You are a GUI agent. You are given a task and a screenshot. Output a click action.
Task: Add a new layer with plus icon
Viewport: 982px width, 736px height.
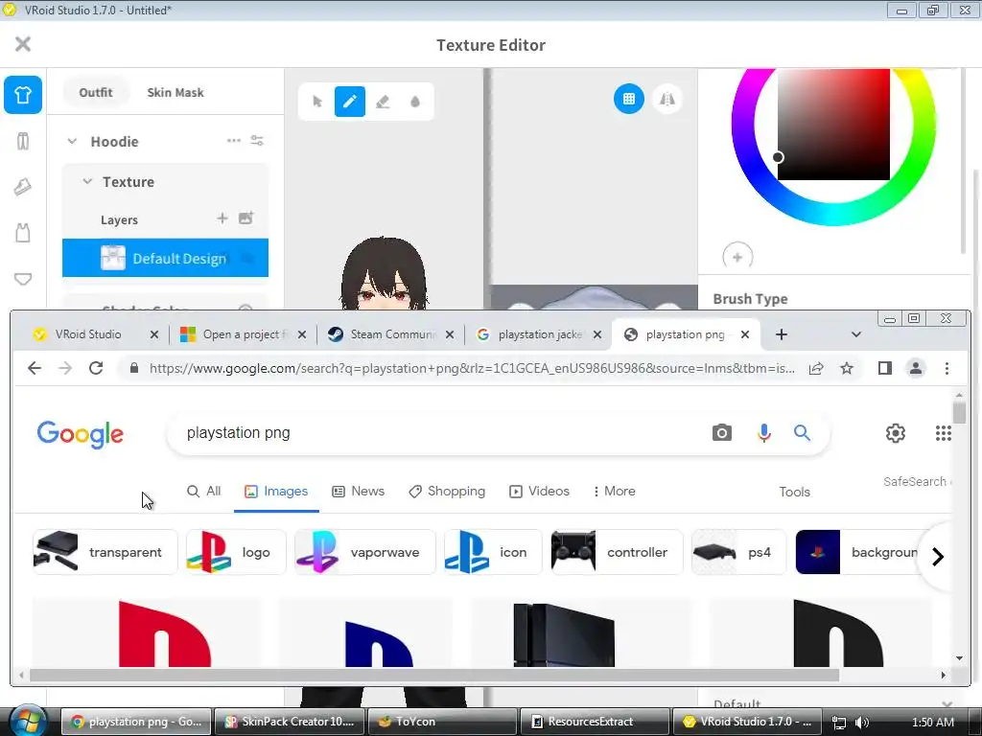coord(222,218)
